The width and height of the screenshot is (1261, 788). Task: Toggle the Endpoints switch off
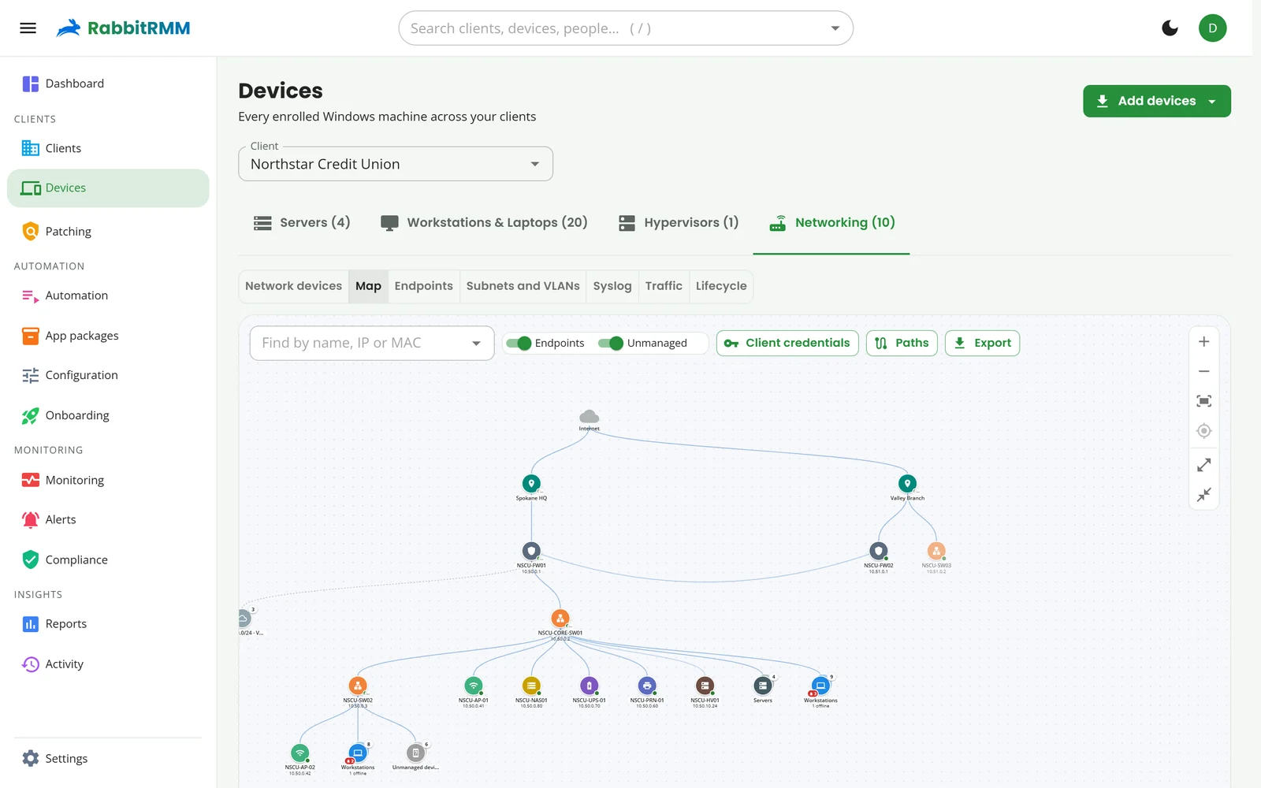(519, 343)
